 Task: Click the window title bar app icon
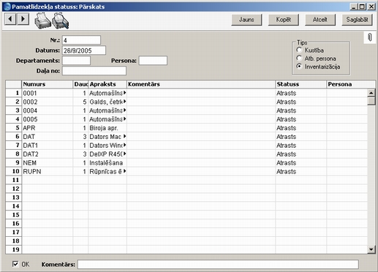(7, 7)
